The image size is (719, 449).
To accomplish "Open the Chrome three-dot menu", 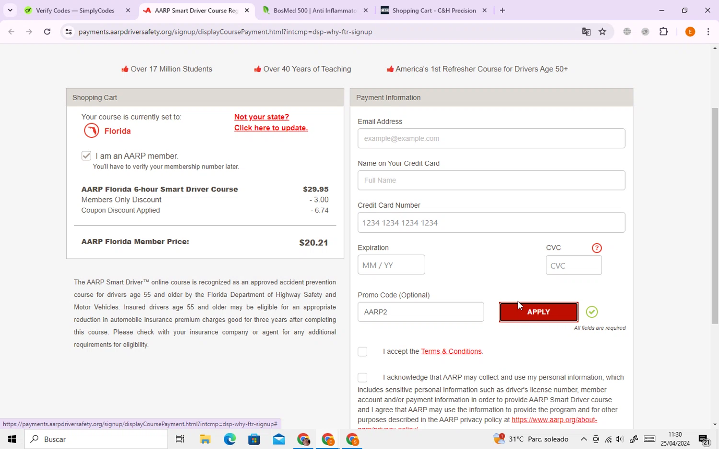I will click(x=708, y=32).
